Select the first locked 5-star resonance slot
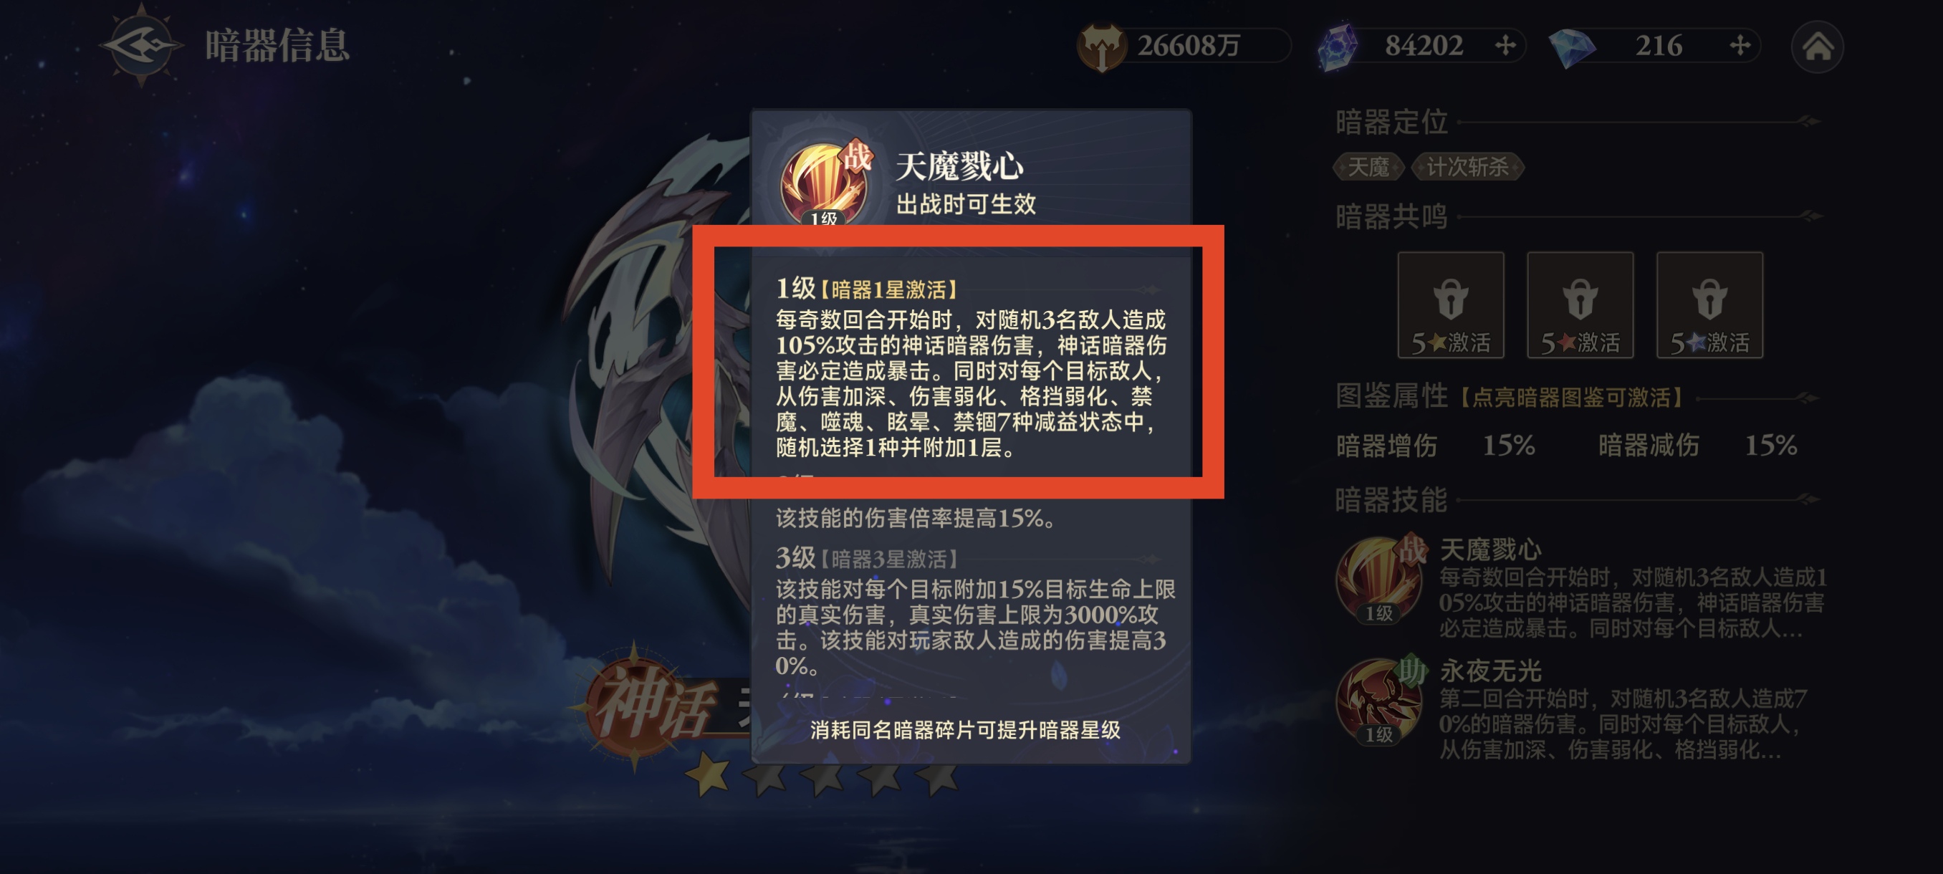 tap(1449, 304)
